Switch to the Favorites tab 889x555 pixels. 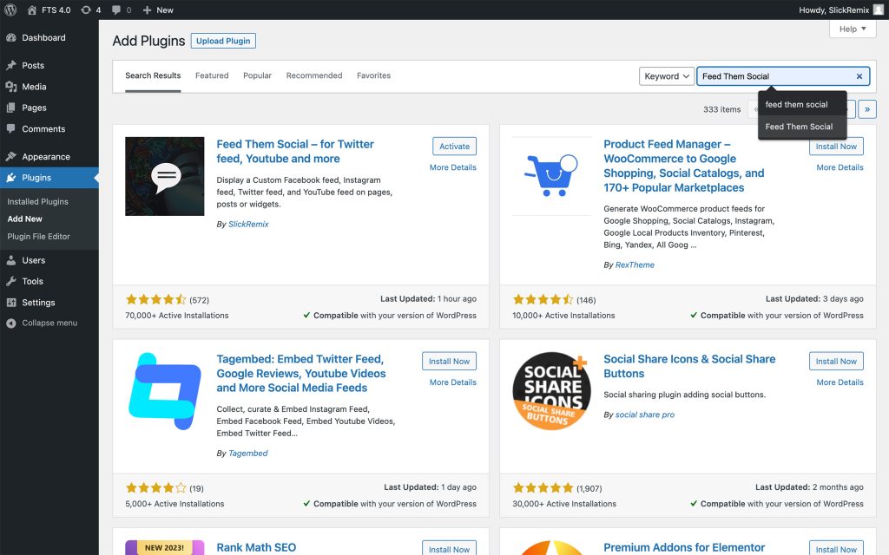coord(373,75)
